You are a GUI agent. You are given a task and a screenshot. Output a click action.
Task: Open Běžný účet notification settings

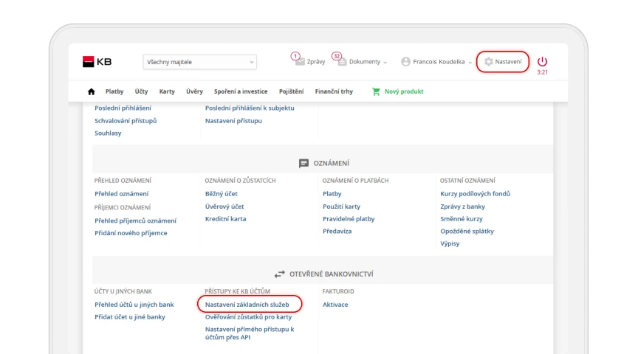[x=222, y=194]
